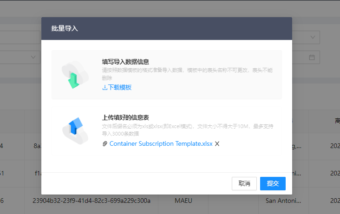Click the 上传填好的信息表 heading
This screenshot has width=340, height=214.
(x=125, y=117)
